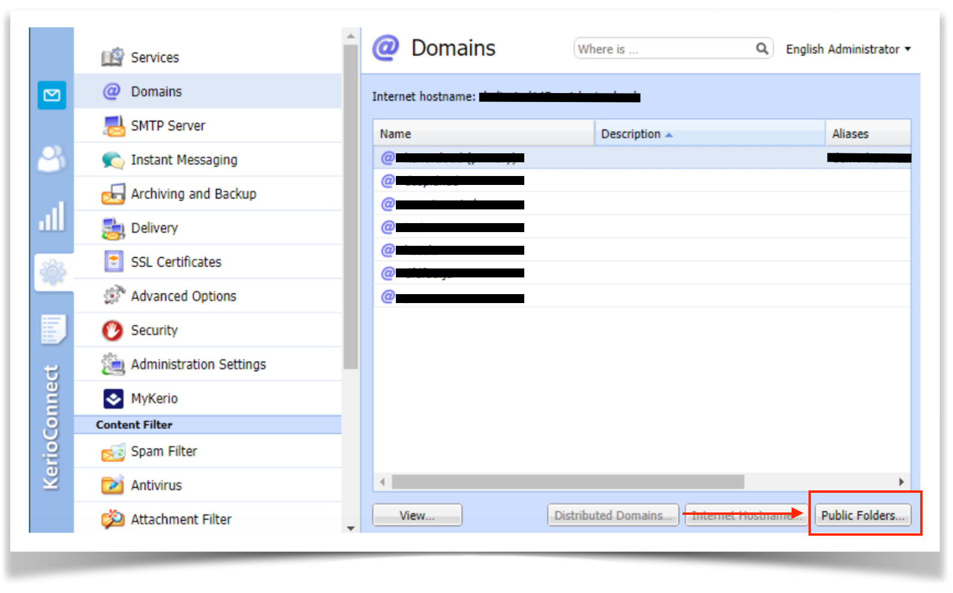Open the Status bar-chart section icon
Viewport: 953px width, 593px height.
pos(52,216)
